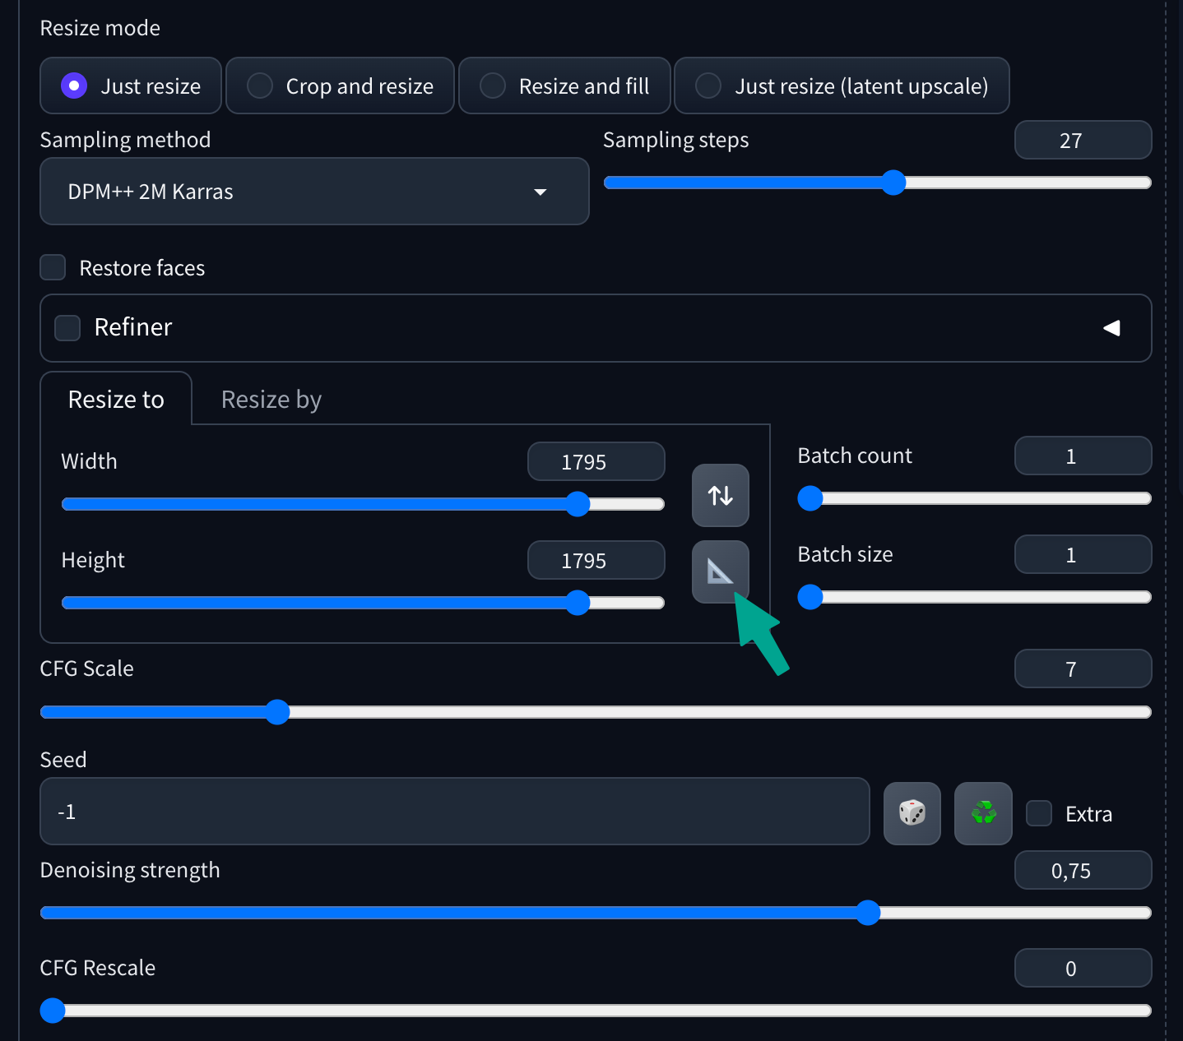Click the Width value field
The image size is (1183, 1041).
(x=596, y=461)
